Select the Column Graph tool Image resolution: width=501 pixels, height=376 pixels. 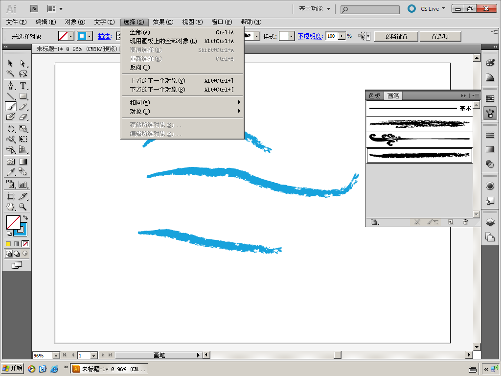23,184
